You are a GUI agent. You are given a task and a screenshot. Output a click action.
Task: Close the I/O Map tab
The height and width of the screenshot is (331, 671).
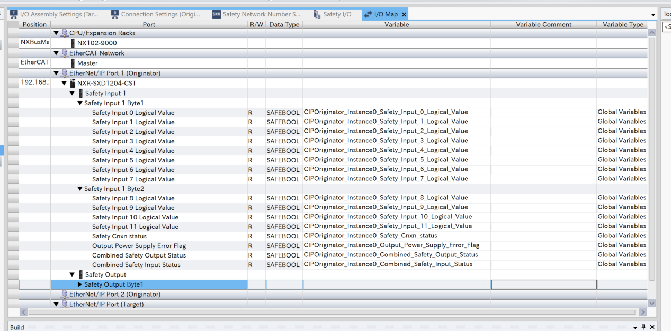404,15
